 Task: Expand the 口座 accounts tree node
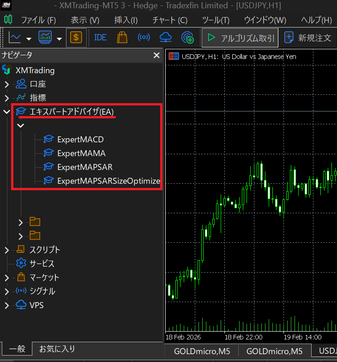click(x=6, y=84)
